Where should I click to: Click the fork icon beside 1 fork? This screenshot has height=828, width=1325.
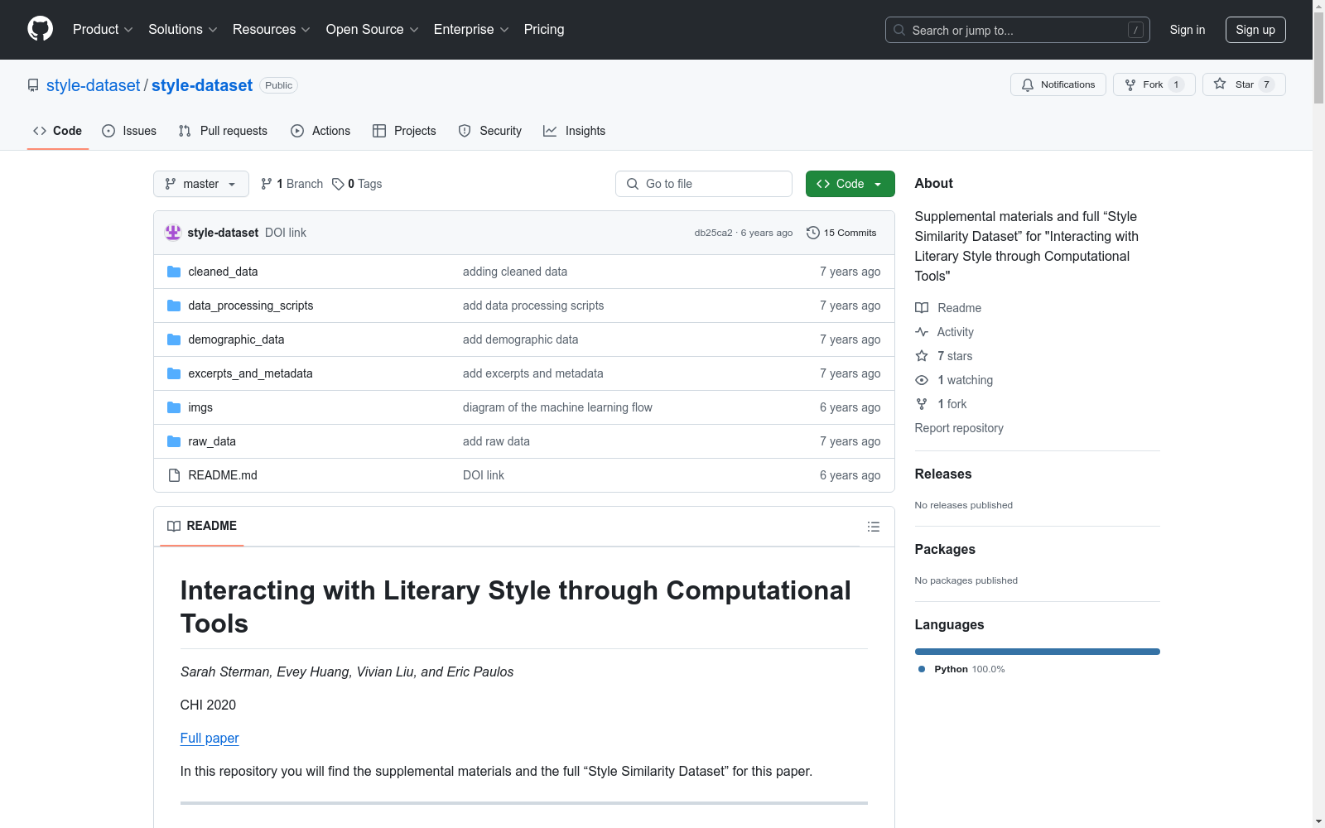tap(922, 404)
